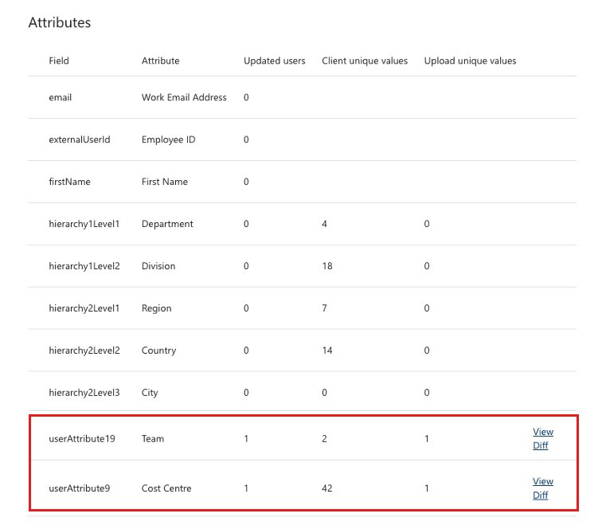
Task: Click the userAttribute9 field cell
Action: (x=79, y=488)
